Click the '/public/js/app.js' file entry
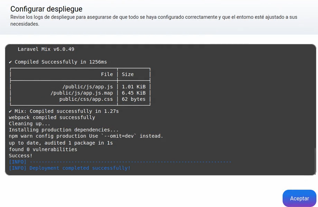Viewport: 318px width, 207px height. pyautogui.click(x=88, y=87)
